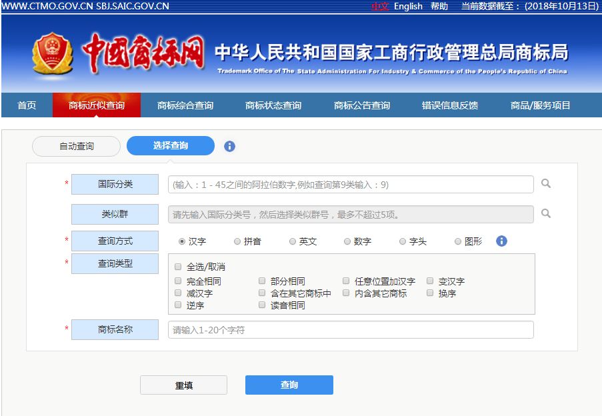Check the 内含其它商标 checkbox
This screenshot has height=416, width=602.
click(x=346, y=293)
